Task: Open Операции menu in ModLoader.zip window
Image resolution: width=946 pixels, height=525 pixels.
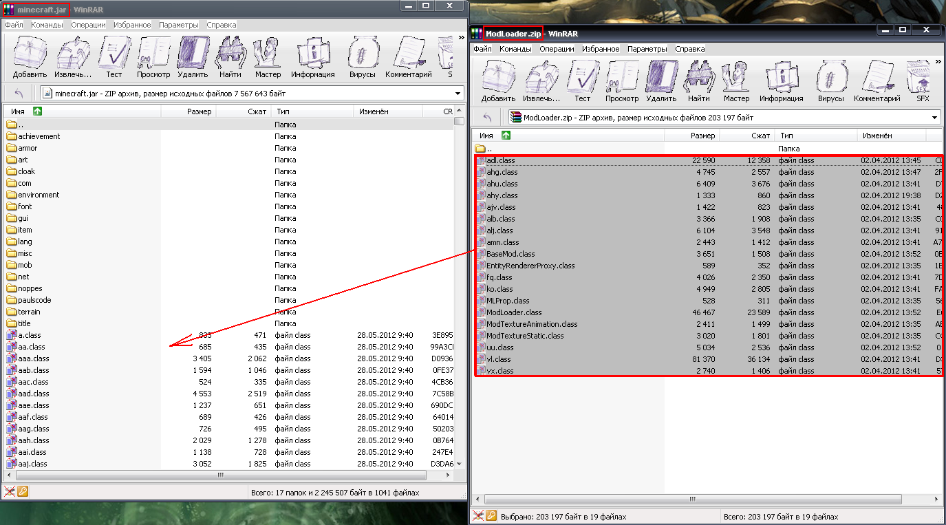Action: click(557, 49)
